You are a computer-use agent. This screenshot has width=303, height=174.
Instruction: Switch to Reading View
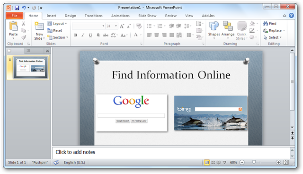pyautogui.click(x=218, y=163)
